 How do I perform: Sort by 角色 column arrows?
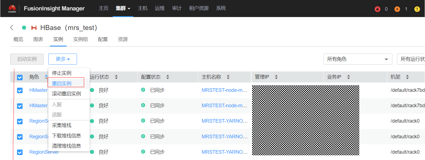[x=46, y=77]
